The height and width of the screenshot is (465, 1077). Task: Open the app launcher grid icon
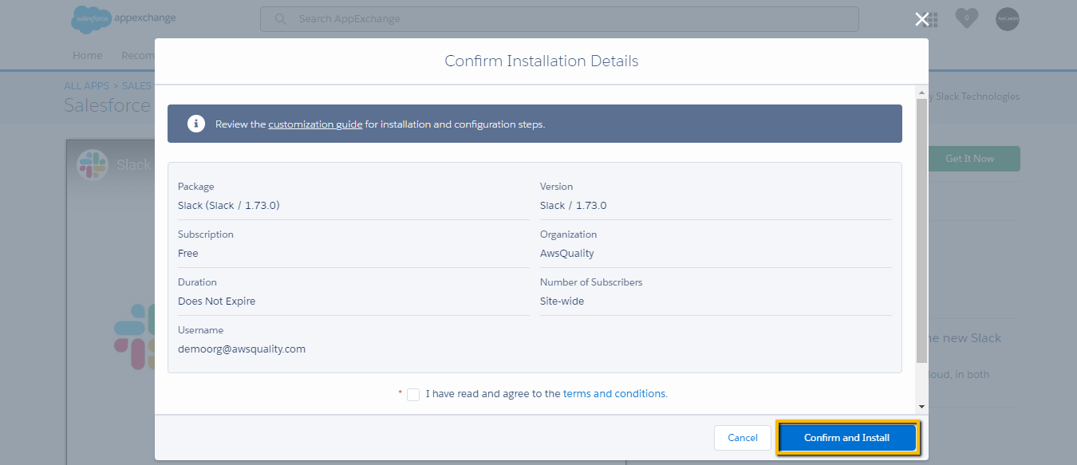[932, 19]
